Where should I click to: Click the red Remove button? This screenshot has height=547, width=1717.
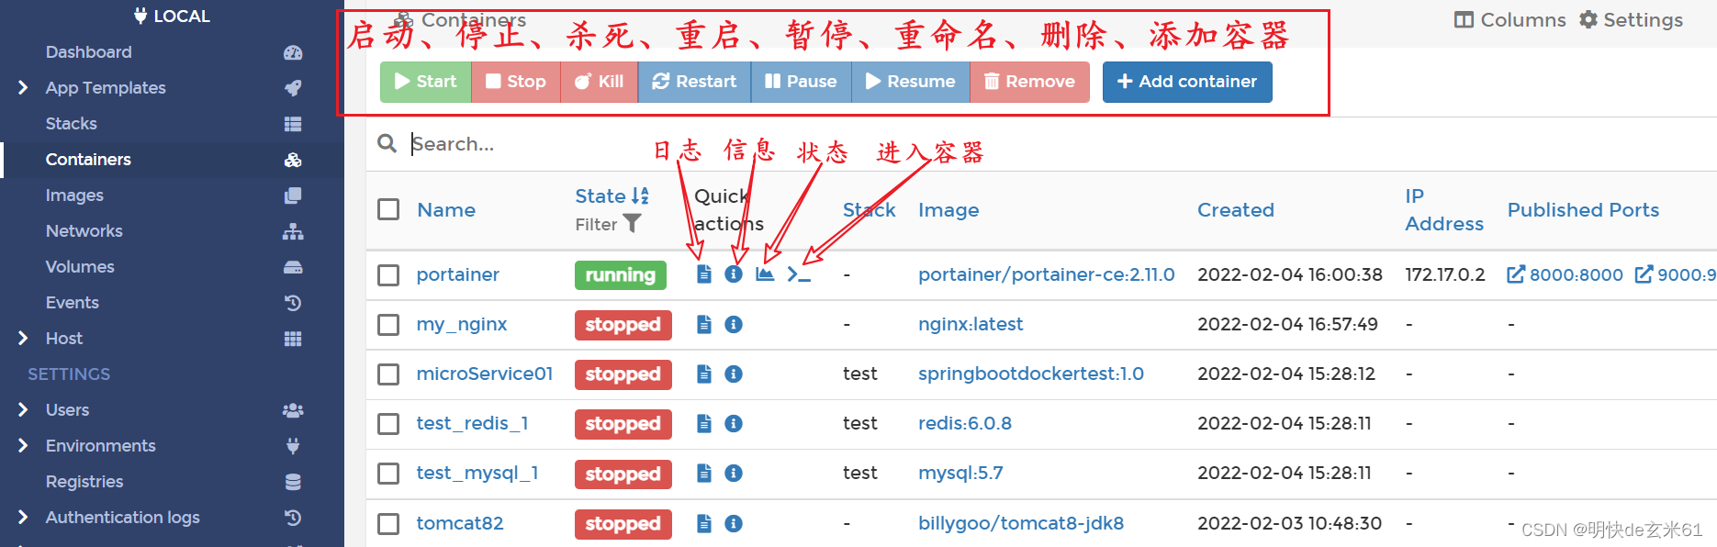tap(1030, 82)
